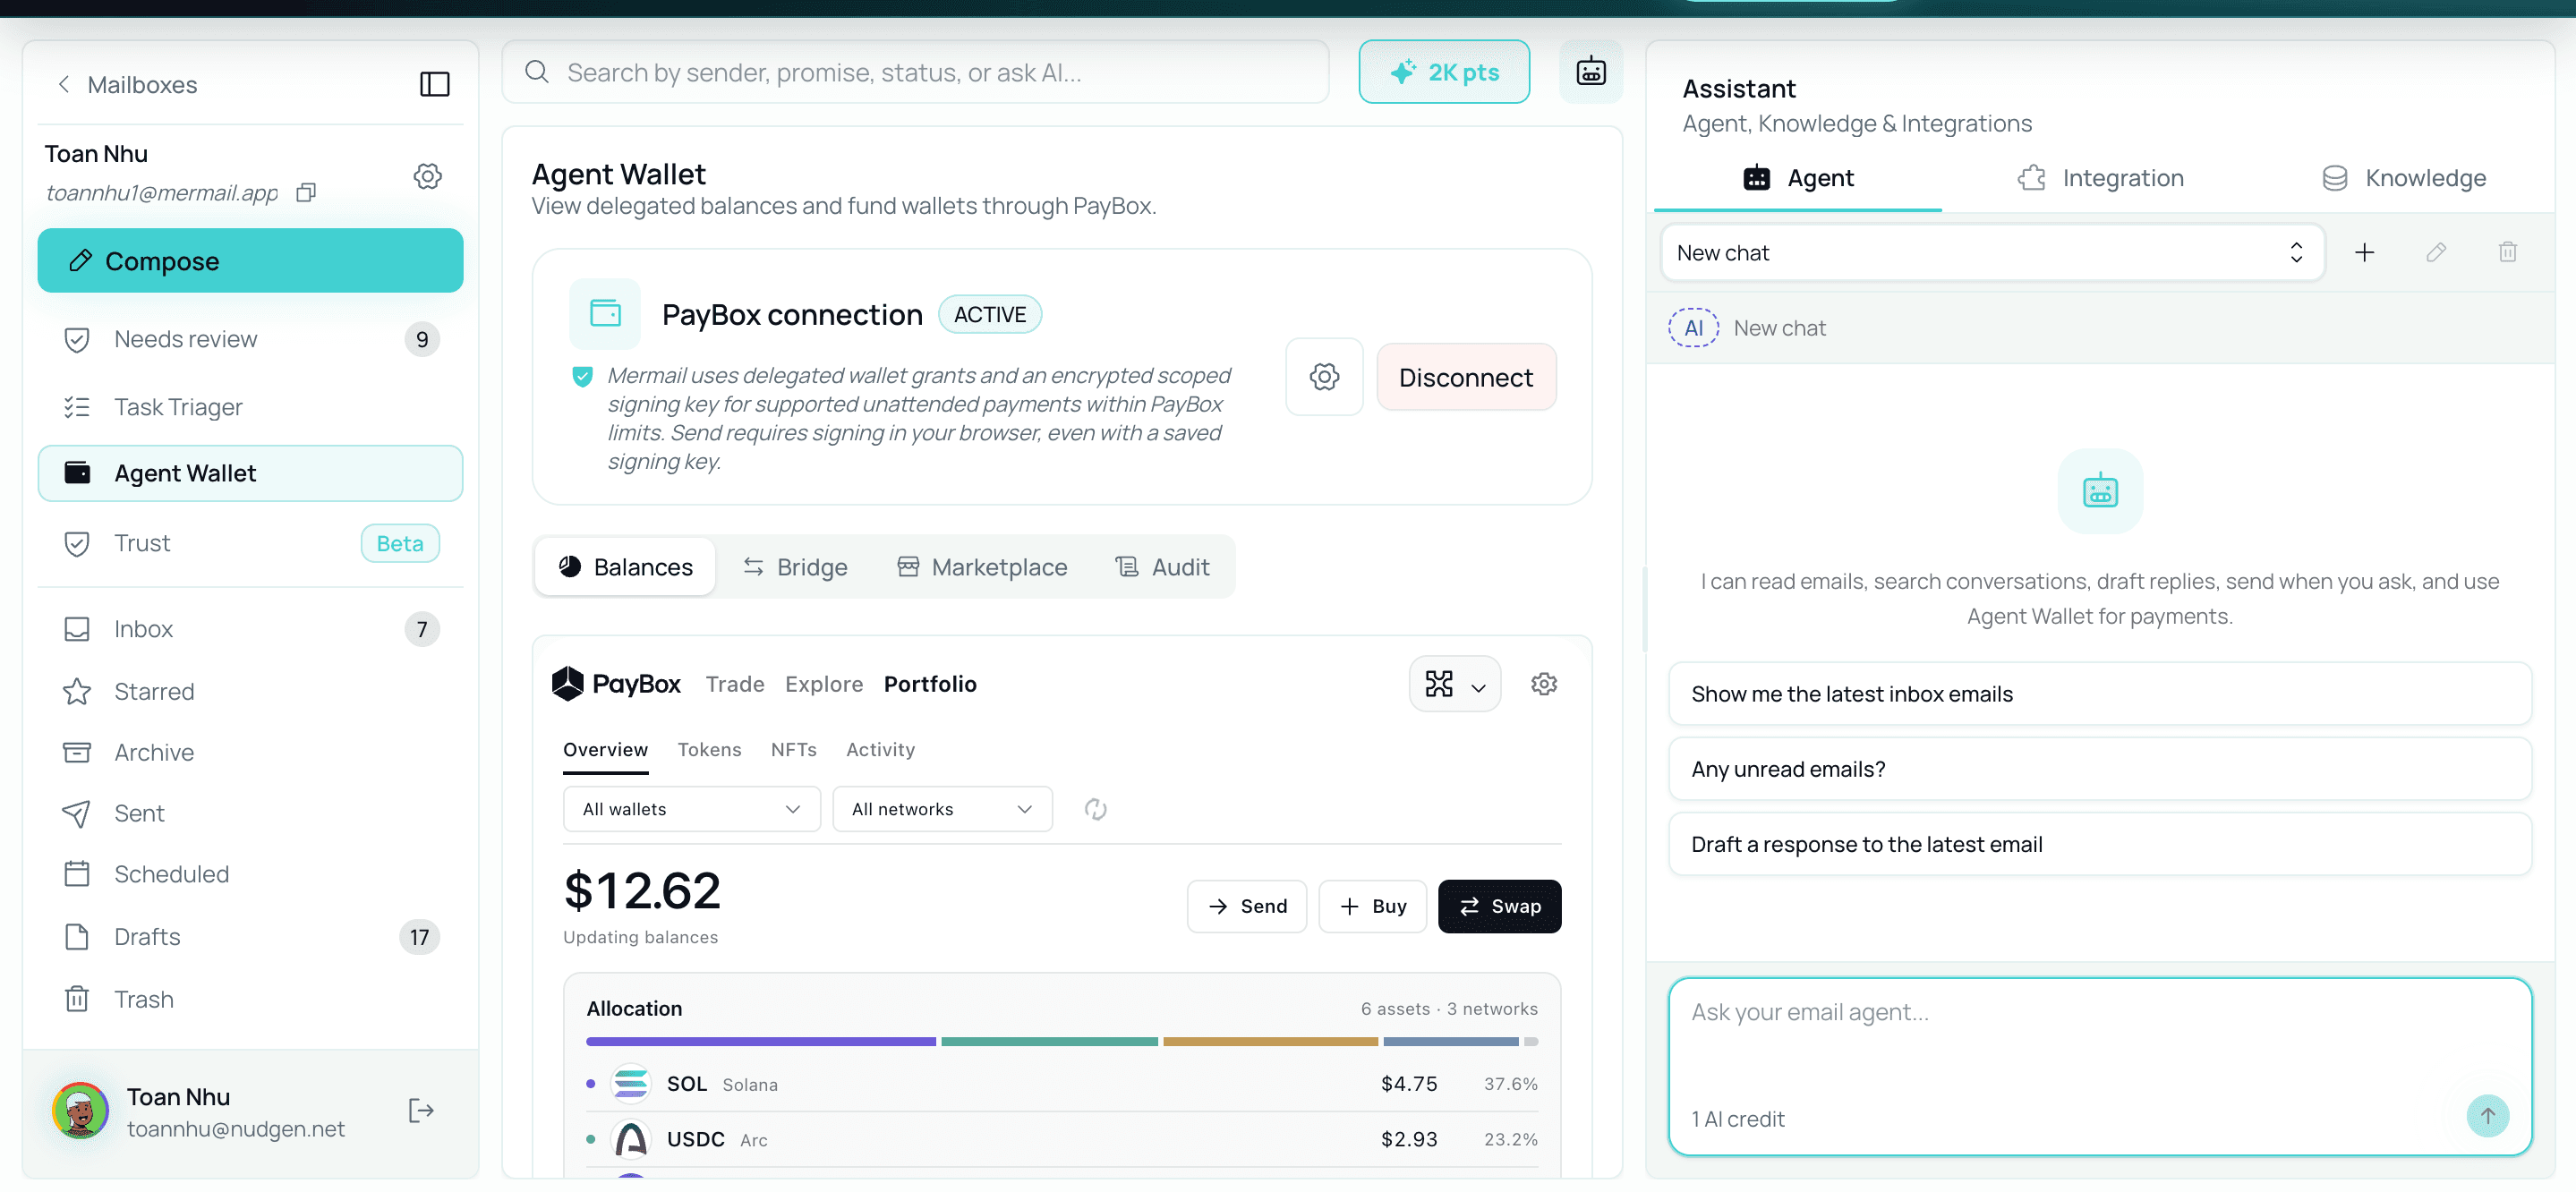The image size is (2576, 1192).
Task: Choose 'Any unread emails?' suggestion
Action: 2099,769
